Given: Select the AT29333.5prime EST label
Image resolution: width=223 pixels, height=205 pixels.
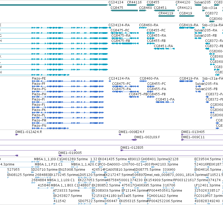Looking at the screenshot, I should [66, 191].
